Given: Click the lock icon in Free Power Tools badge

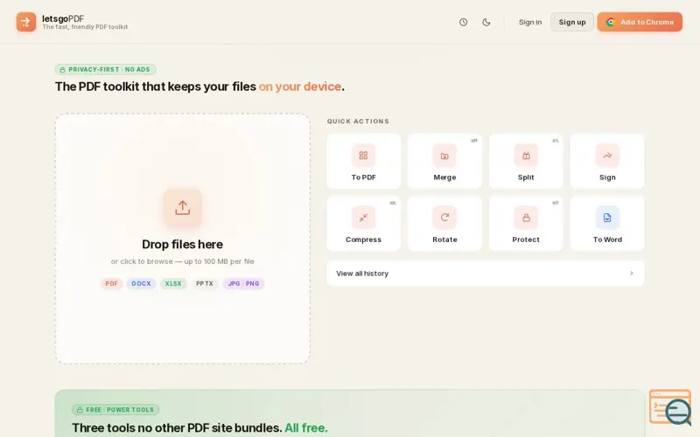Looking at the screenshot, I should [80, 410].
